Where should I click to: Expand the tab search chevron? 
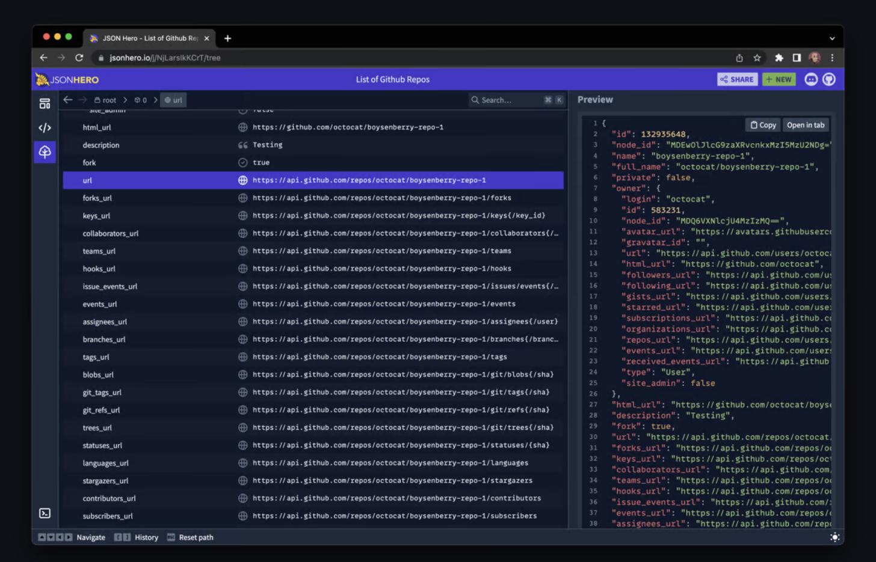(x=832, y=38)
